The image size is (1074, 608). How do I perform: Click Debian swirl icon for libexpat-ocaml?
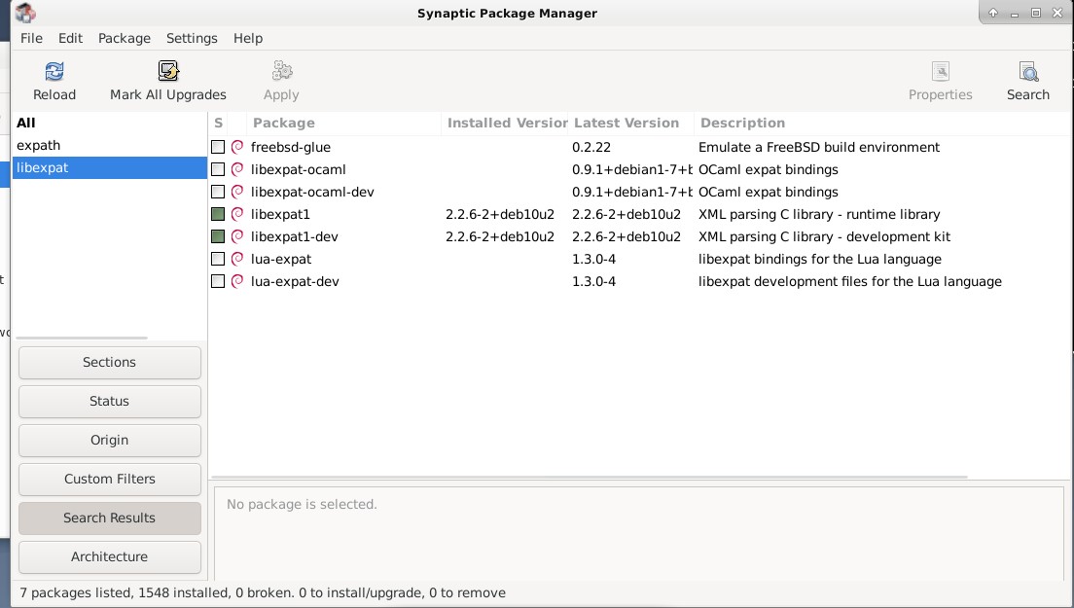click(x=237, y=169)
